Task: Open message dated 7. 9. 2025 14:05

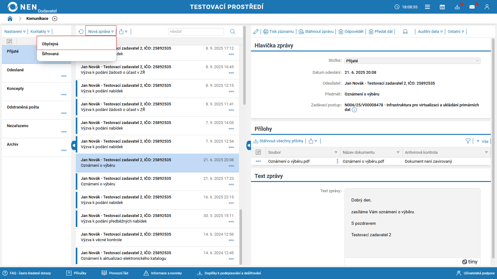Action: pyautogui.click(x=157, y=126)
